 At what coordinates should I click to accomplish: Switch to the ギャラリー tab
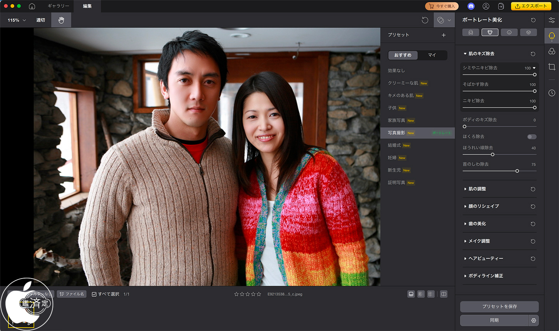point(58,6)
